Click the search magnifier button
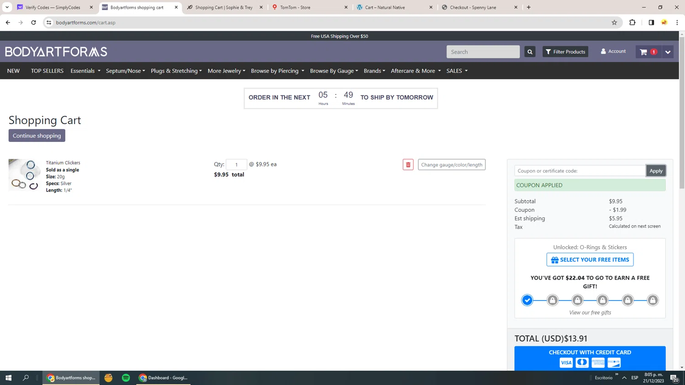Viewport: 685px width, 385px height. pos(530,52)
